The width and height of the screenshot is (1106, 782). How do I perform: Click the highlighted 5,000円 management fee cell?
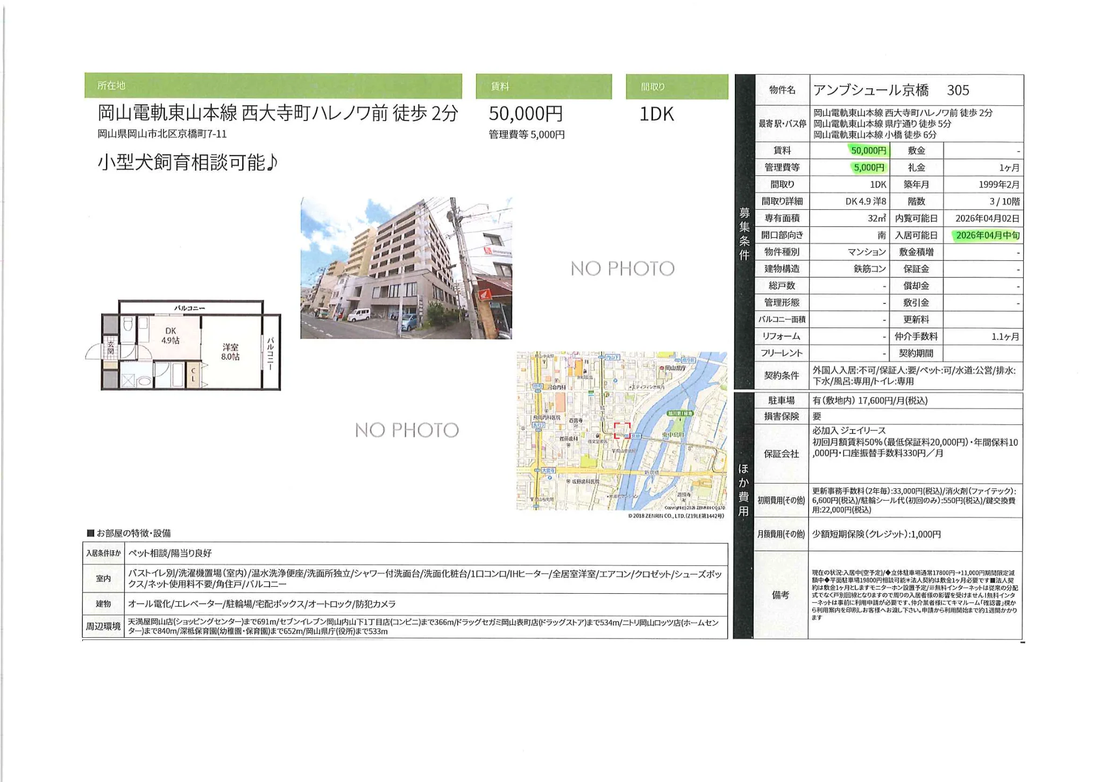pos(868,168)
